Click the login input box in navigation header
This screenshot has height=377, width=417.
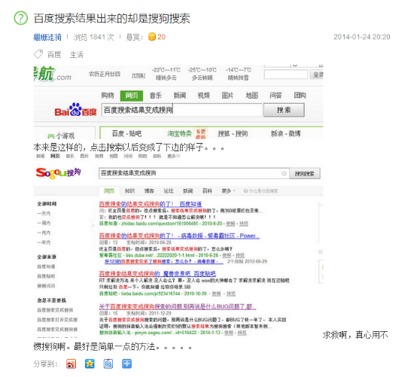pos(286,74)
